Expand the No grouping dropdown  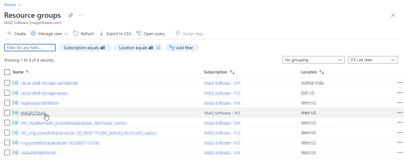point(313,60)
